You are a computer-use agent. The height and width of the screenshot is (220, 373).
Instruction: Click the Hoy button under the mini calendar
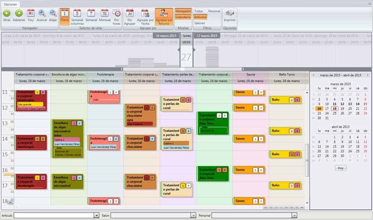341,168
